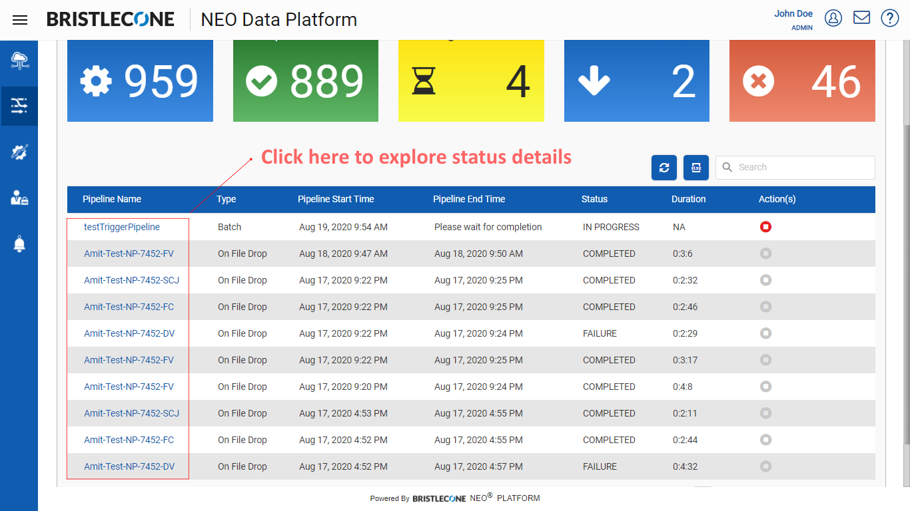The width and height of the screenshot is (910, 511).
Task: Click the IN PROGRESS status cell
Action: [x=611, y=227]
